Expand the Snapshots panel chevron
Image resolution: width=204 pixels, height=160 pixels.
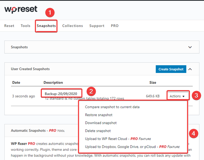pyautogui.click(x=190, y=47)
